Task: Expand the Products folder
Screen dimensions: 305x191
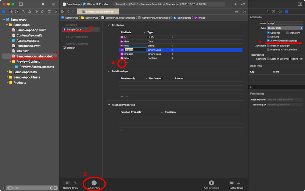Action: point(7,83)
